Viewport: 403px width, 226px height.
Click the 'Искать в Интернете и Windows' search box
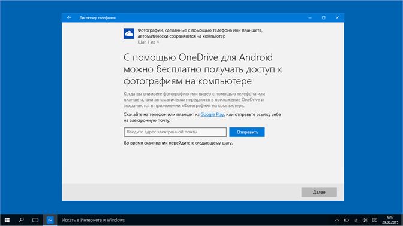pyautogui.click(x=93, y=220)
